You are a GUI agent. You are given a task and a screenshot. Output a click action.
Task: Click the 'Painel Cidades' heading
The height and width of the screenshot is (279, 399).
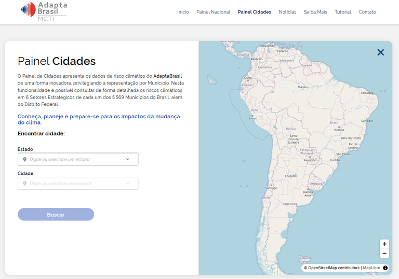(x=57, y=61)
